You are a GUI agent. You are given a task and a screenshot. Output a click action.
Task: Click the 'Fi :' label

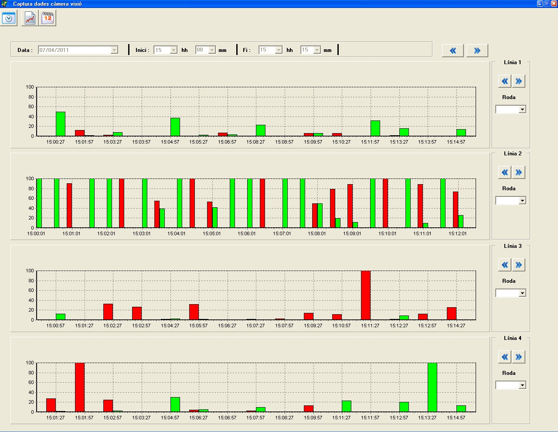click(247, 50)
